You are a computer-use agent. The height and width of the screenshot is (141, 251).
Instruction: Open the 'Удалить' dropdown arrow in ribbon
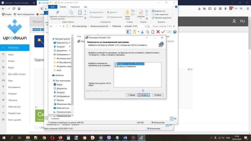point(117,12)
